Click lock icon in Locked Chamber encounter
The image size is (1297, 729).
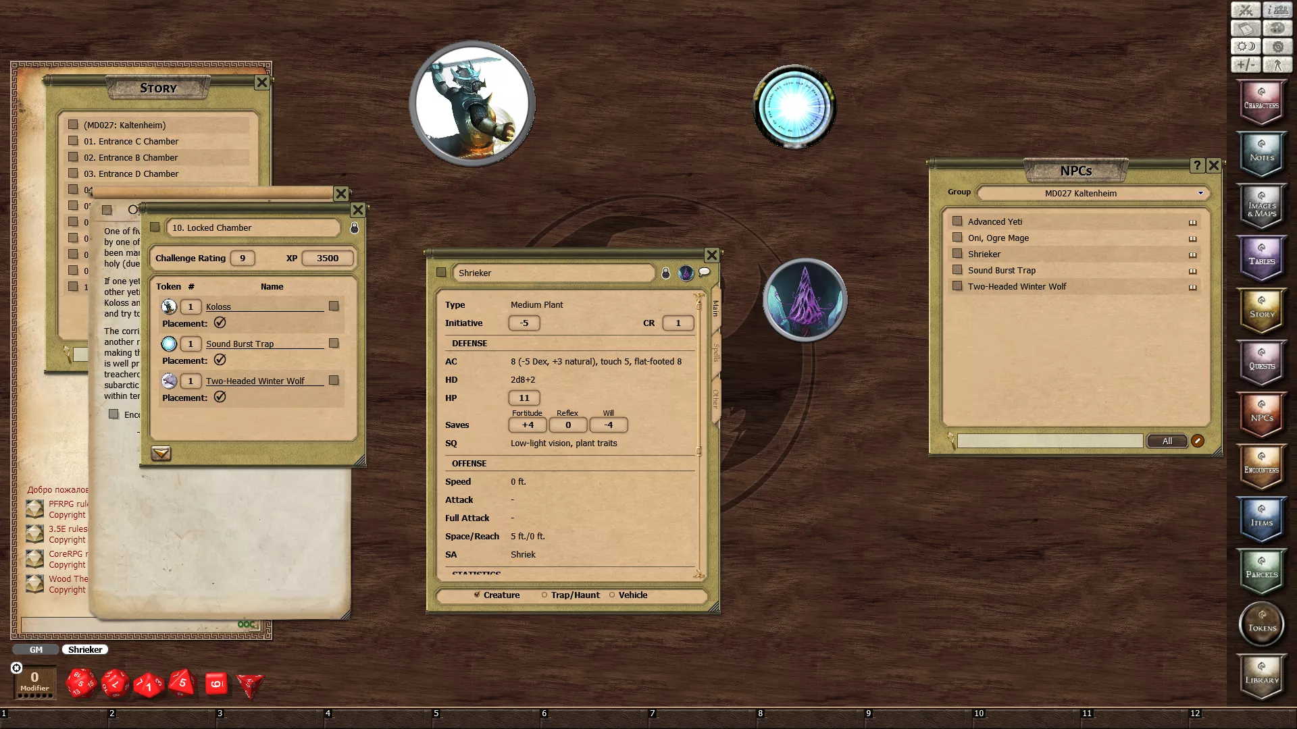tap(354, 228)
